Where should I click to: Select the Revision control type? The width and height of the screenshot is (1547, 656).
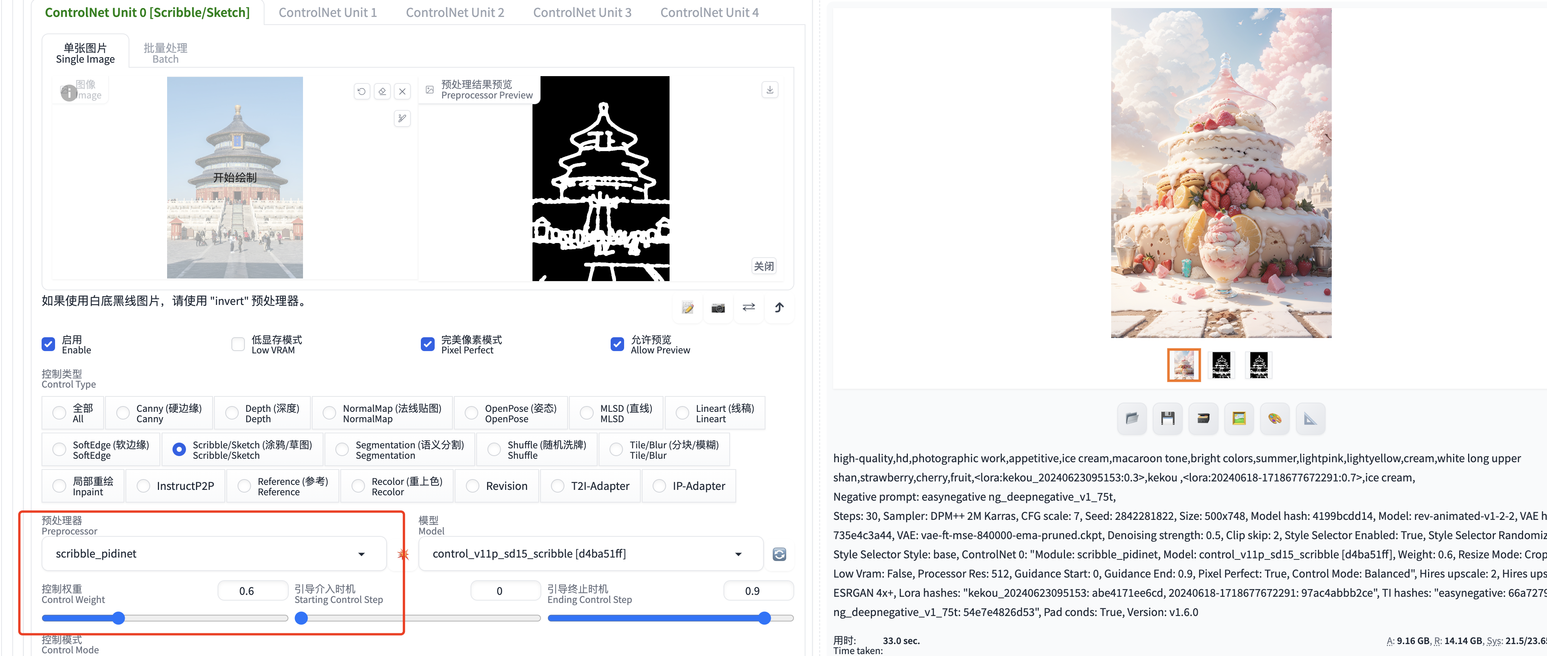[497, 486]
